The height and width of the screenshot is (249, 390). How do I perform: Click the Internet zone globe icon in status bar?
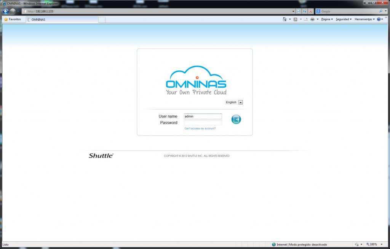pos(274,244)
